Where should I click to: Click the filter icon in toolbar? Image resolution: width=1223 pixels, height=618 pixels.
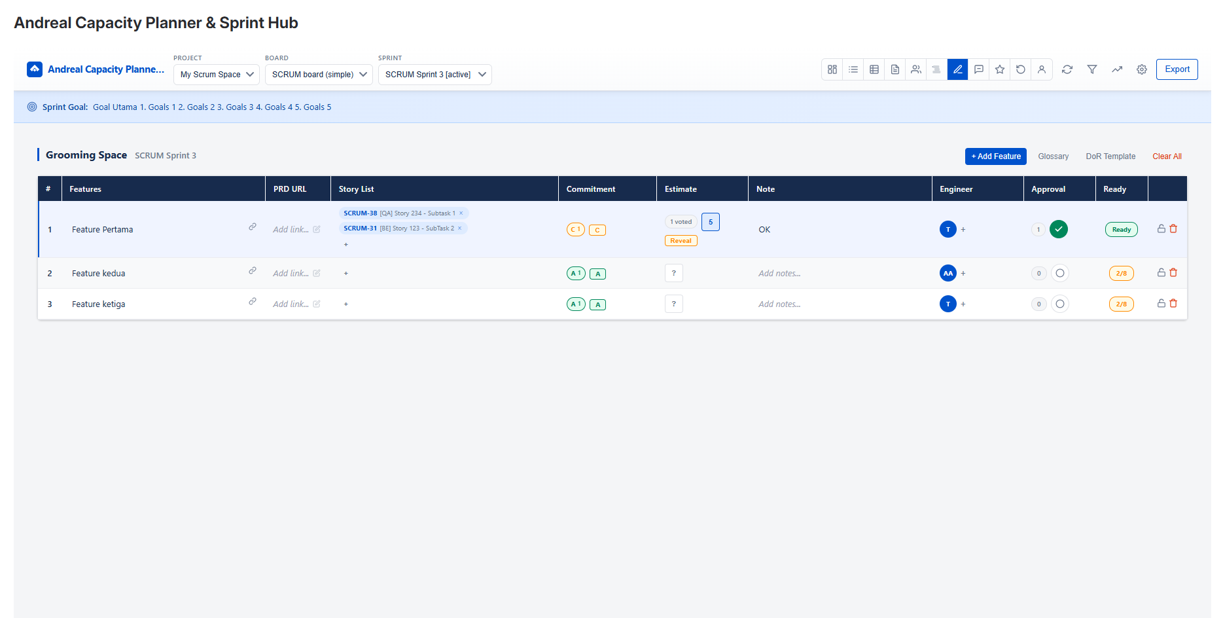tap(1092, 69)
